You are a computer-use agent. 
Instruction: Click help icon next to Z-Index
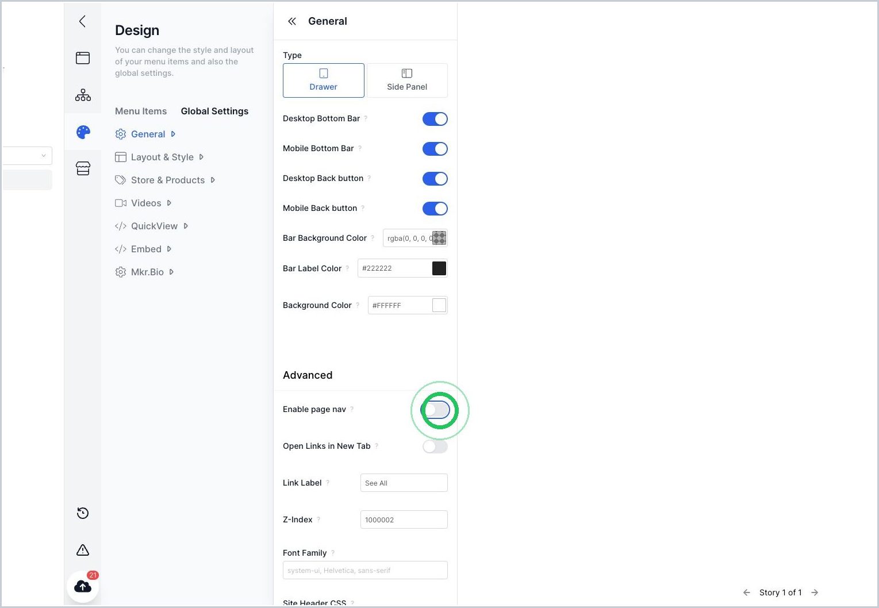coord(318,520)
